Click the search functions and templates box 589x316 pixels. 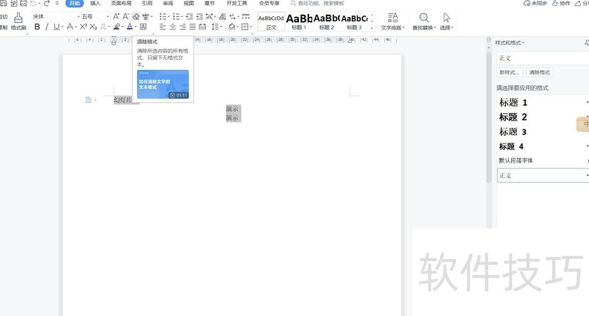[x=317, y=4]
